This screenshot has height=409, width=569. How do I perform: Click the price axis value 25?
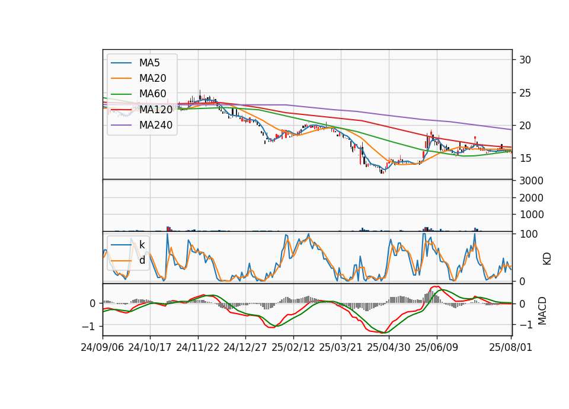[x=525, y=93]
